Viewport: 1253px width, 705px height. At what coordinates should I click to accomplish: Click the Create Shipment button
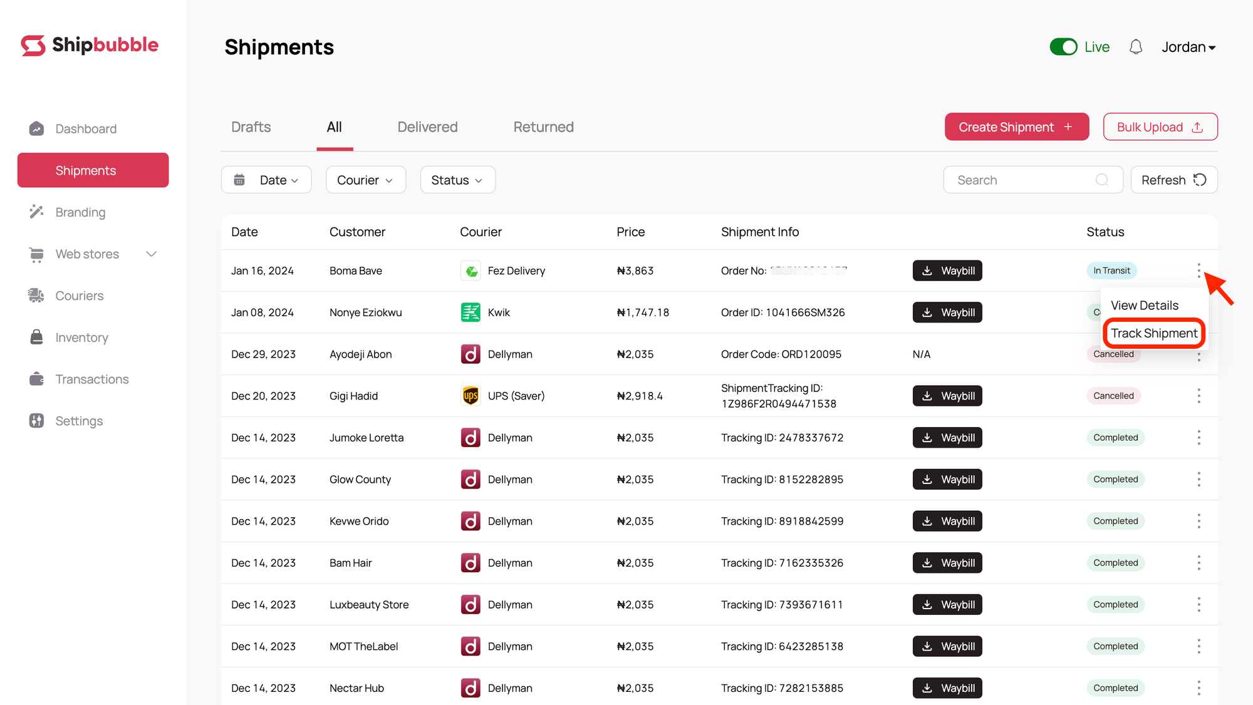tap(1016, 127)
